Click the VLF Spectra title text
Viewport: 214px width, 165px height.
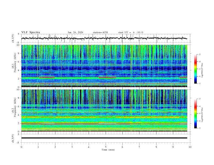(31, 32)
